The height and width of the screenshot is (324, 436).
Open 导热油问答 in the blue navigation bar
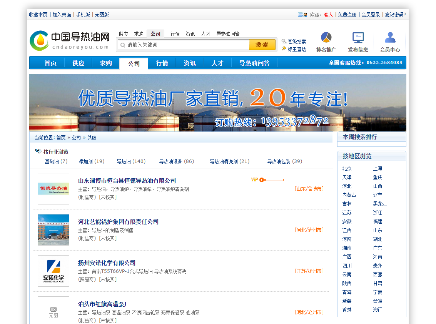254,63
